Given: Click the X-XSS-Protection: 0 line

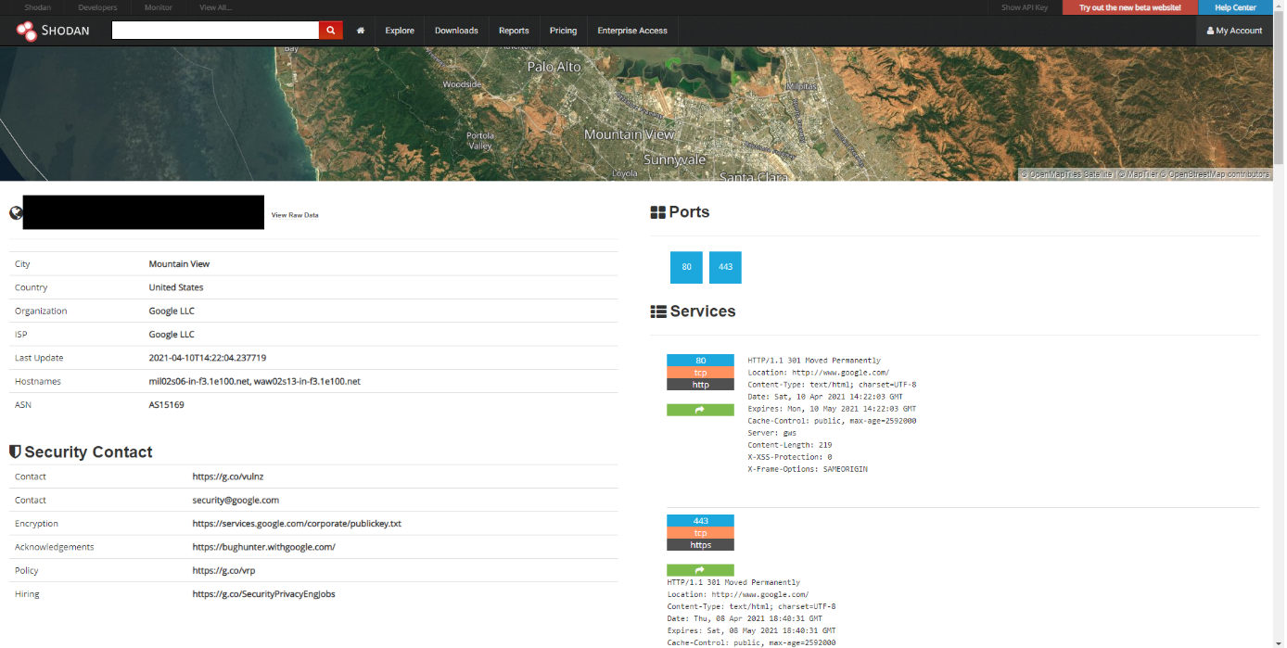Looking at the screenshot, I should click(x=789, y=457).
